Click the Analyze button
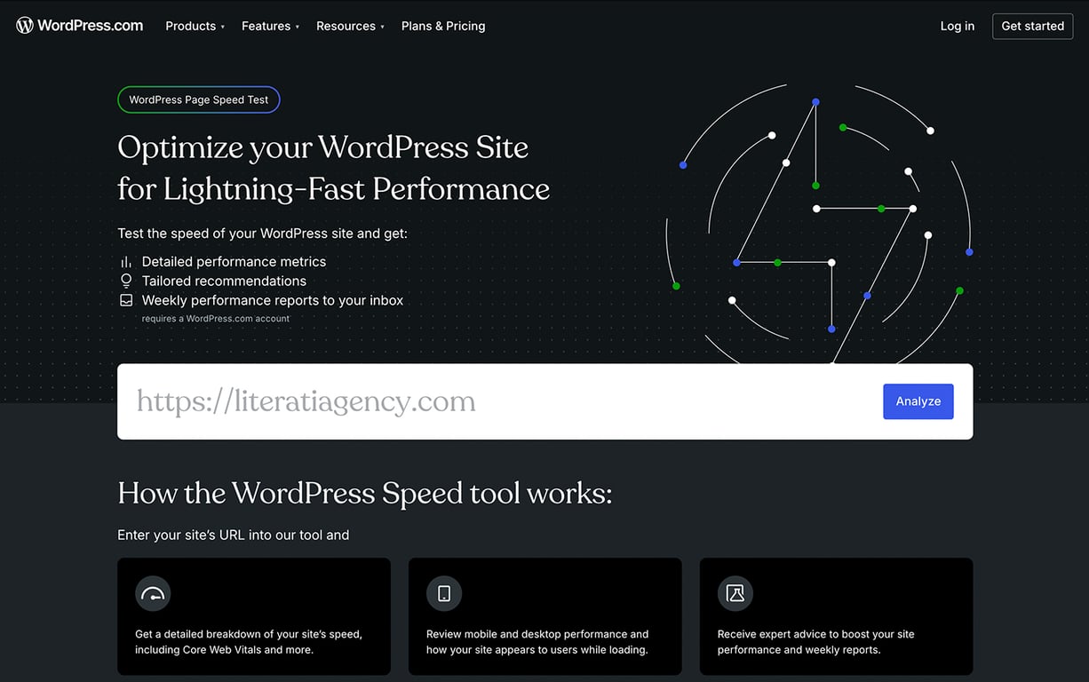Image resolution: width=1089 pixels, height=682 pixels. click(918, 401)
